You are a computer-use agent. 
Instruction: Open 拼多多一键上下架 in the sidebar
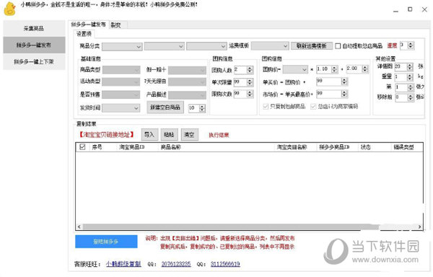click(x=34, y=61)
